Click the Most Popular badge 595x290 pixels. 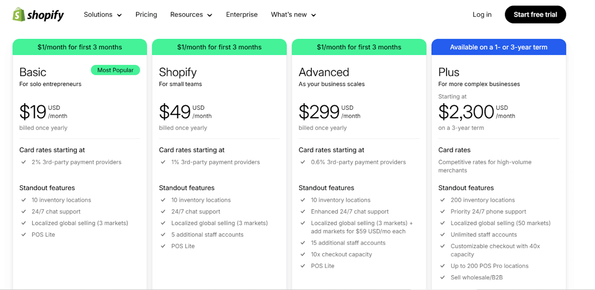click(115, 70)
